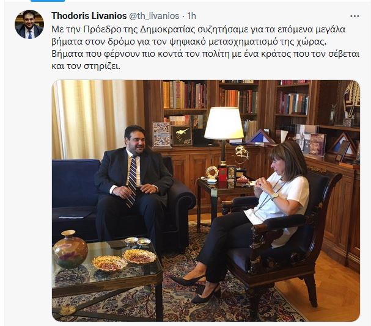Click the last tweet line 'και τον στηρίζει.'

click(86, 67)
